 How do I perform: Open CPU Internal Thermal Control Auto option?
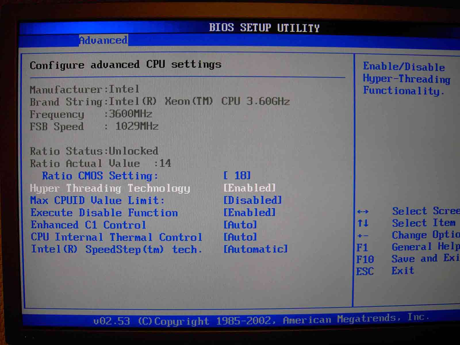240,237
